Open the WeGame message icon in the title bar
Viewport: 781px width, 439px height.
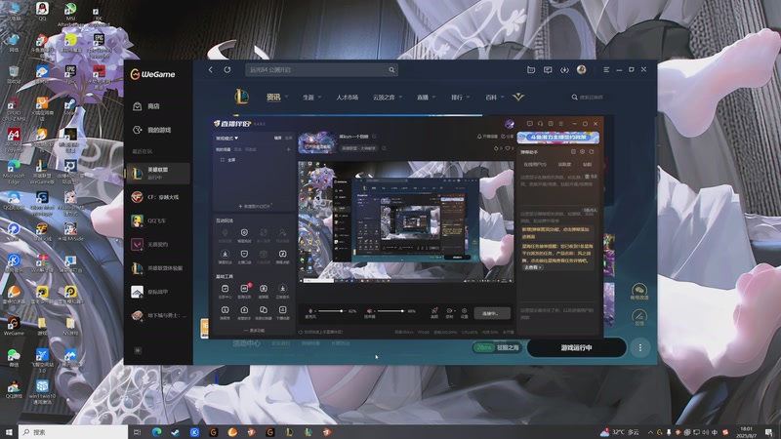pos(548,70)
